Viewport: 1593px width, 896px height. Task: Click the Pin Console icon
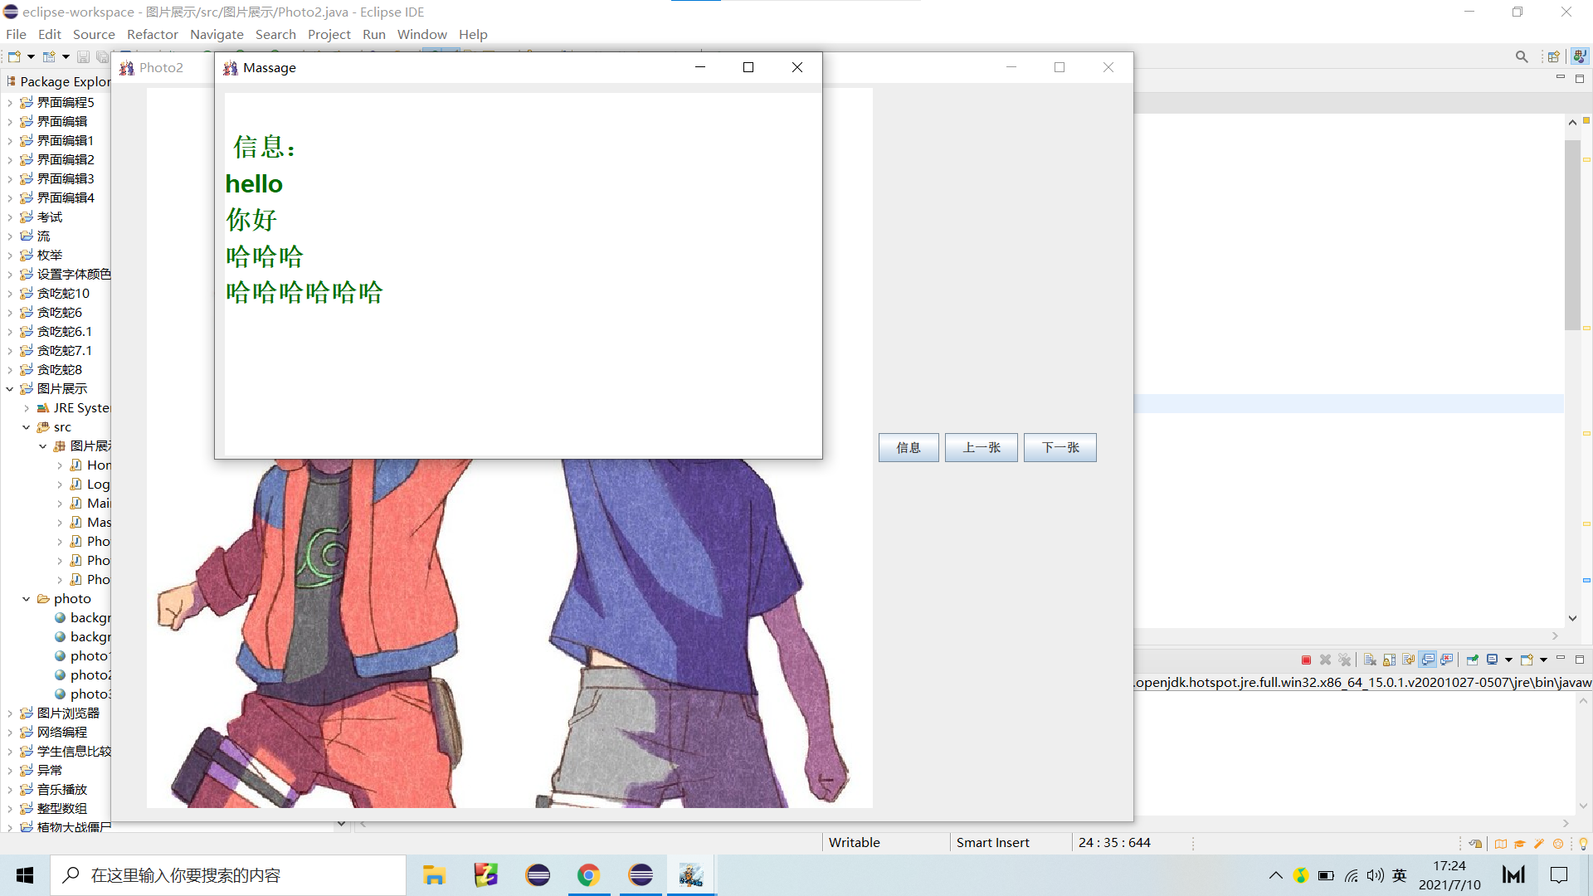(1473, 660)
